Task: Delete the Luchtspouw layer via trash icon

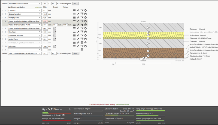Action: (x=82, y=42)
